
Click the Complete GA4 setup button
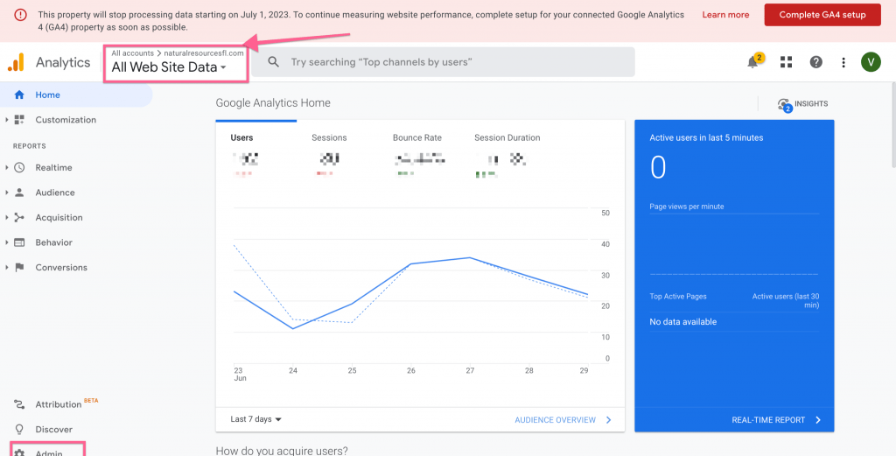pos(822,15)
